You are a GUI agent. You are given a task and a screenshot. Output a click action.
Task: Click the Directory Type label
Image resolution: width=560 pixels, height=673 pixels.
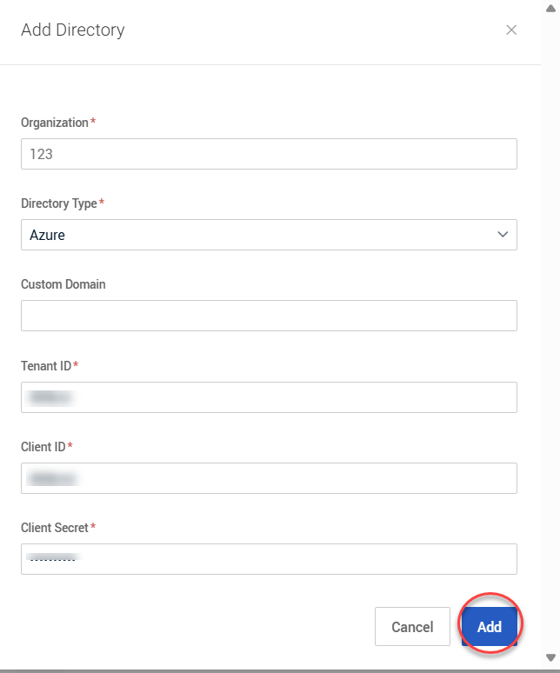click(x=59, y=203)
